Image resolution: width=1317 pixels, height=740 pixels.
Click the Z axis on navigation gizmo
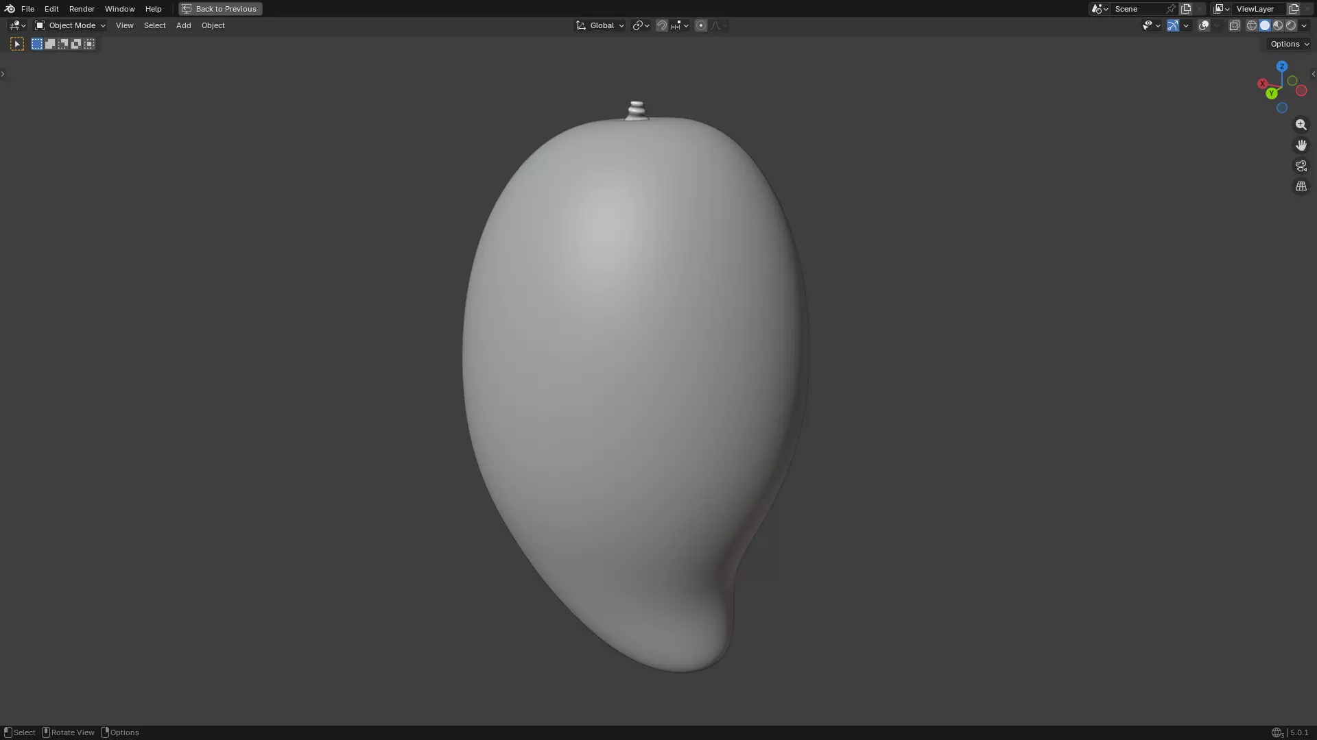[1282, 66]
